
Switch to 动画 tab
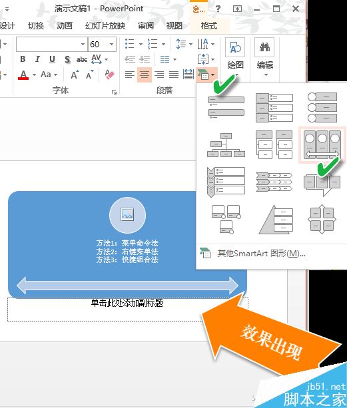click(65, 26)
